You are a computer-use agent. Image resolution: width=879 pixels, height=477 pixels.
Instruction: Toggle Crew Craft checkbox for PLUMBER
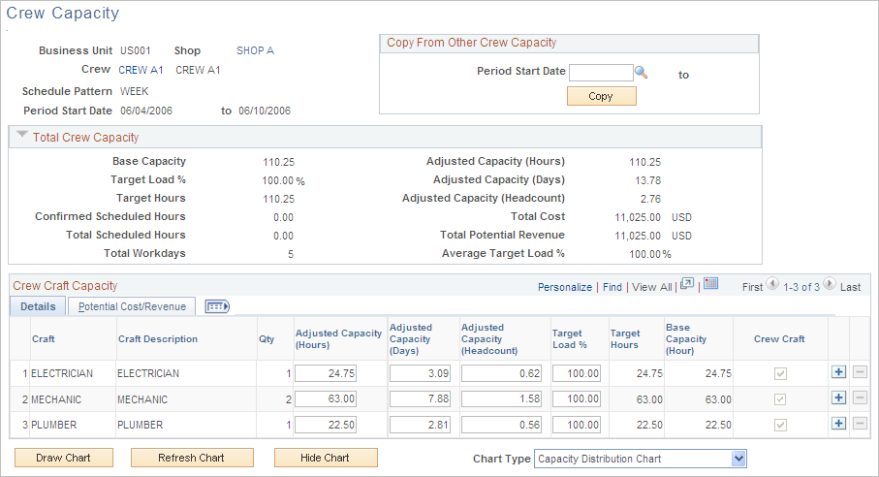point(780,425)
